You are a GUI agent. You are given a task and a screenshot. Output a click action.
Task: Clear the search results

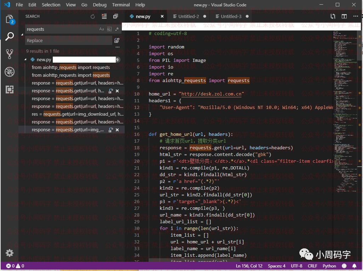pos(104,16)
